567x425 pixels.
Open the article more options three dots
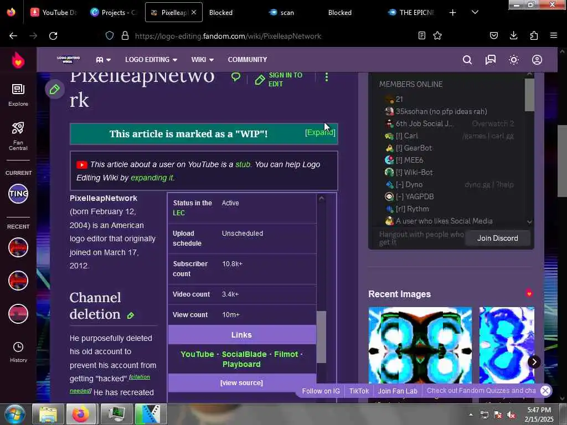point(327,77)
